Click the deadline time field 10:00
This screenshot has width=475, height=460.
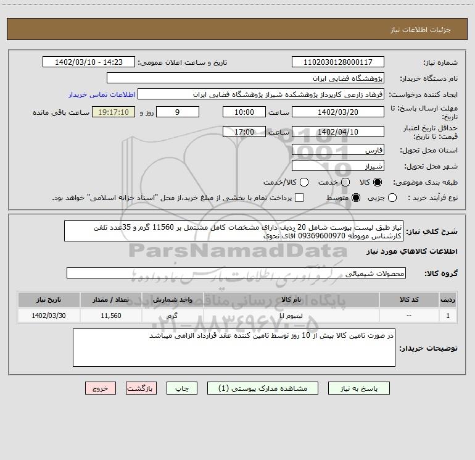pyautogui.click(x=244, y=112)
